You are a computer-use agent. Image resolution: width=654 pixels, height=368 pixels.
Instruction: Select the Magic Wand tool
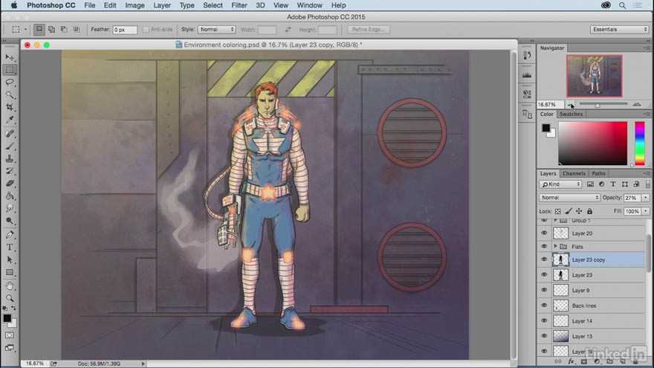coord(10,94)
